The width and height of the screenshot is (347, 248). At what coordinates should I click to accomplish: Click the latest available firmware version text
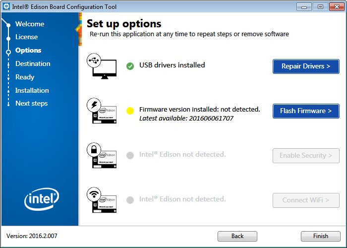[186, 119]
